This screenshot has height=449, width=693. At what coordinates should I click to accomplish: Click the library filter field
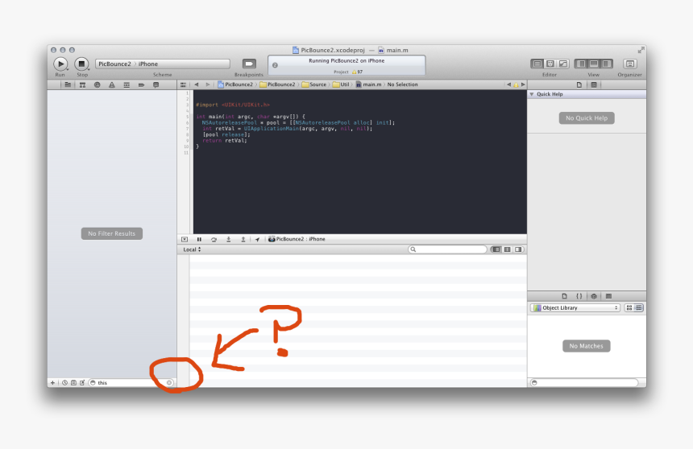tap(584, 383)
